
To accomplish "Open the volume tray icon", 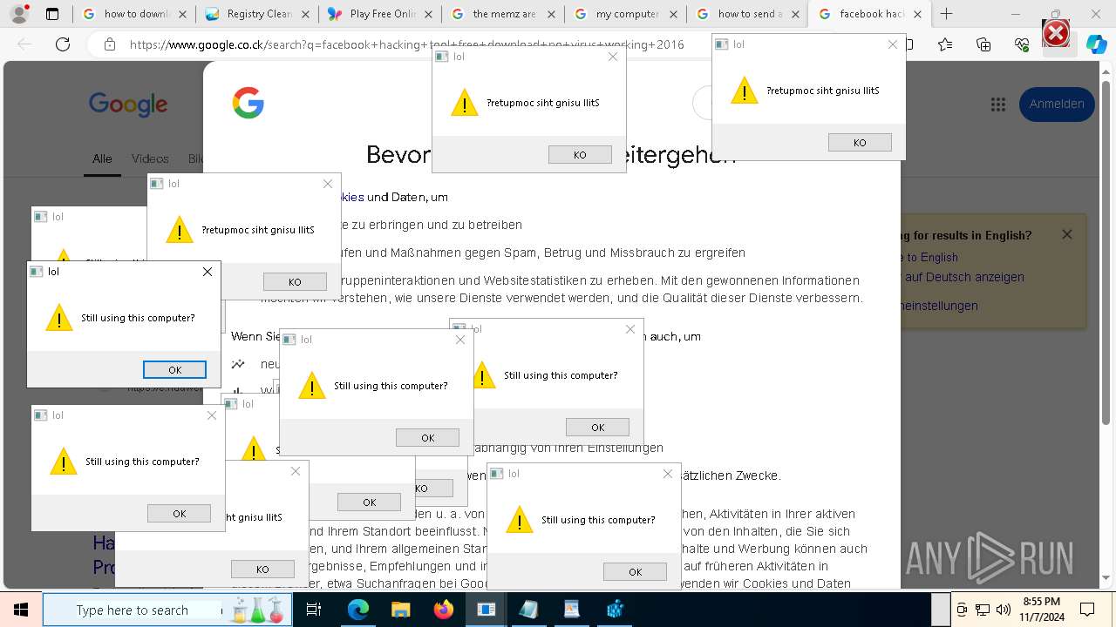I will (x=1003, y=610).
